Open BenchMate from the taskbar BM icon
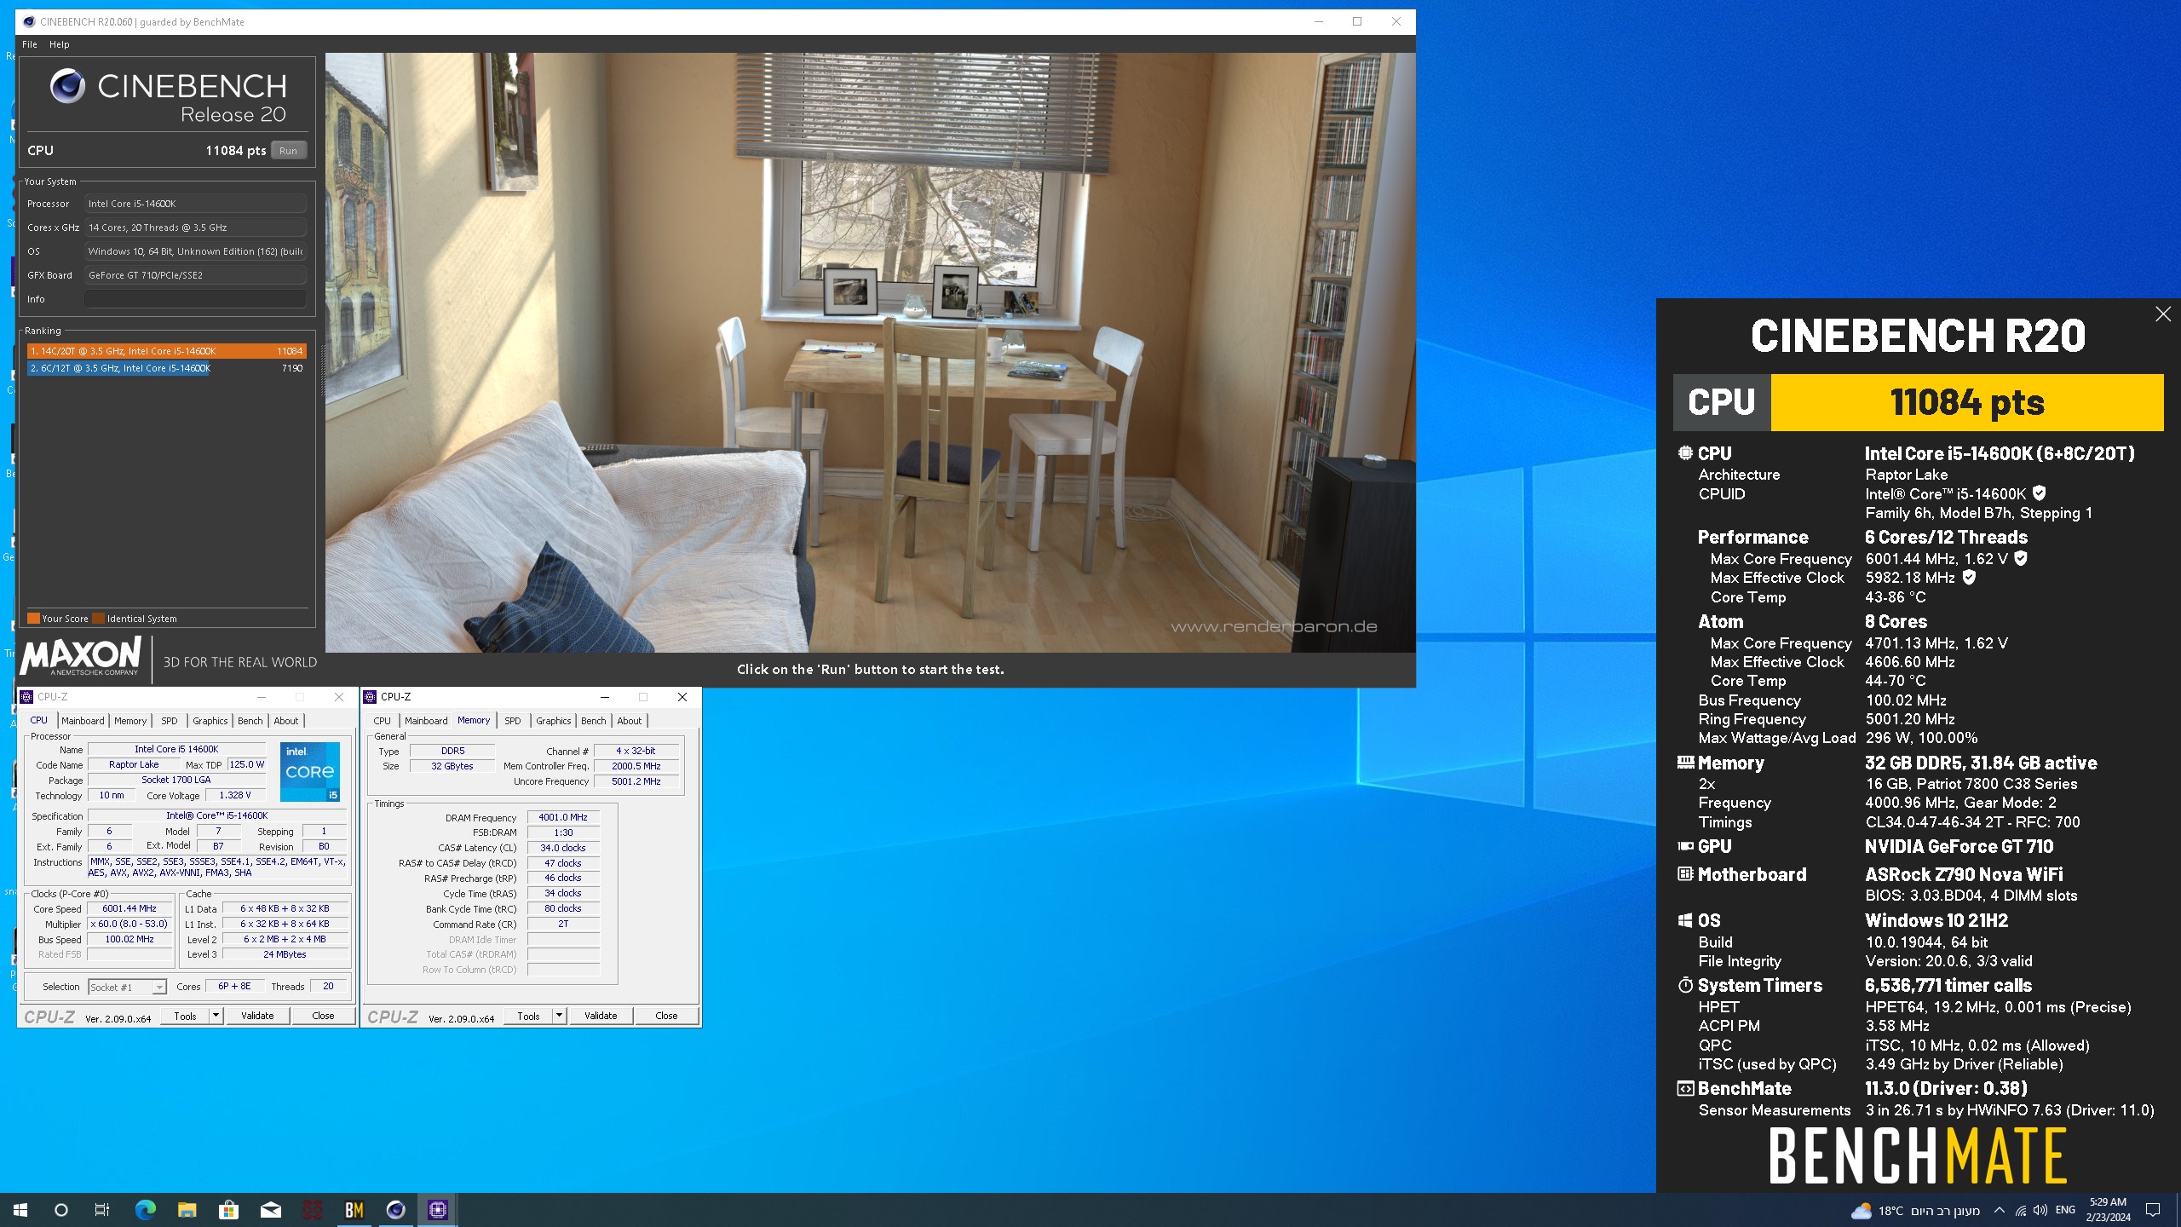This screenshot has width=2181, height=1227. coord(354,1209)
